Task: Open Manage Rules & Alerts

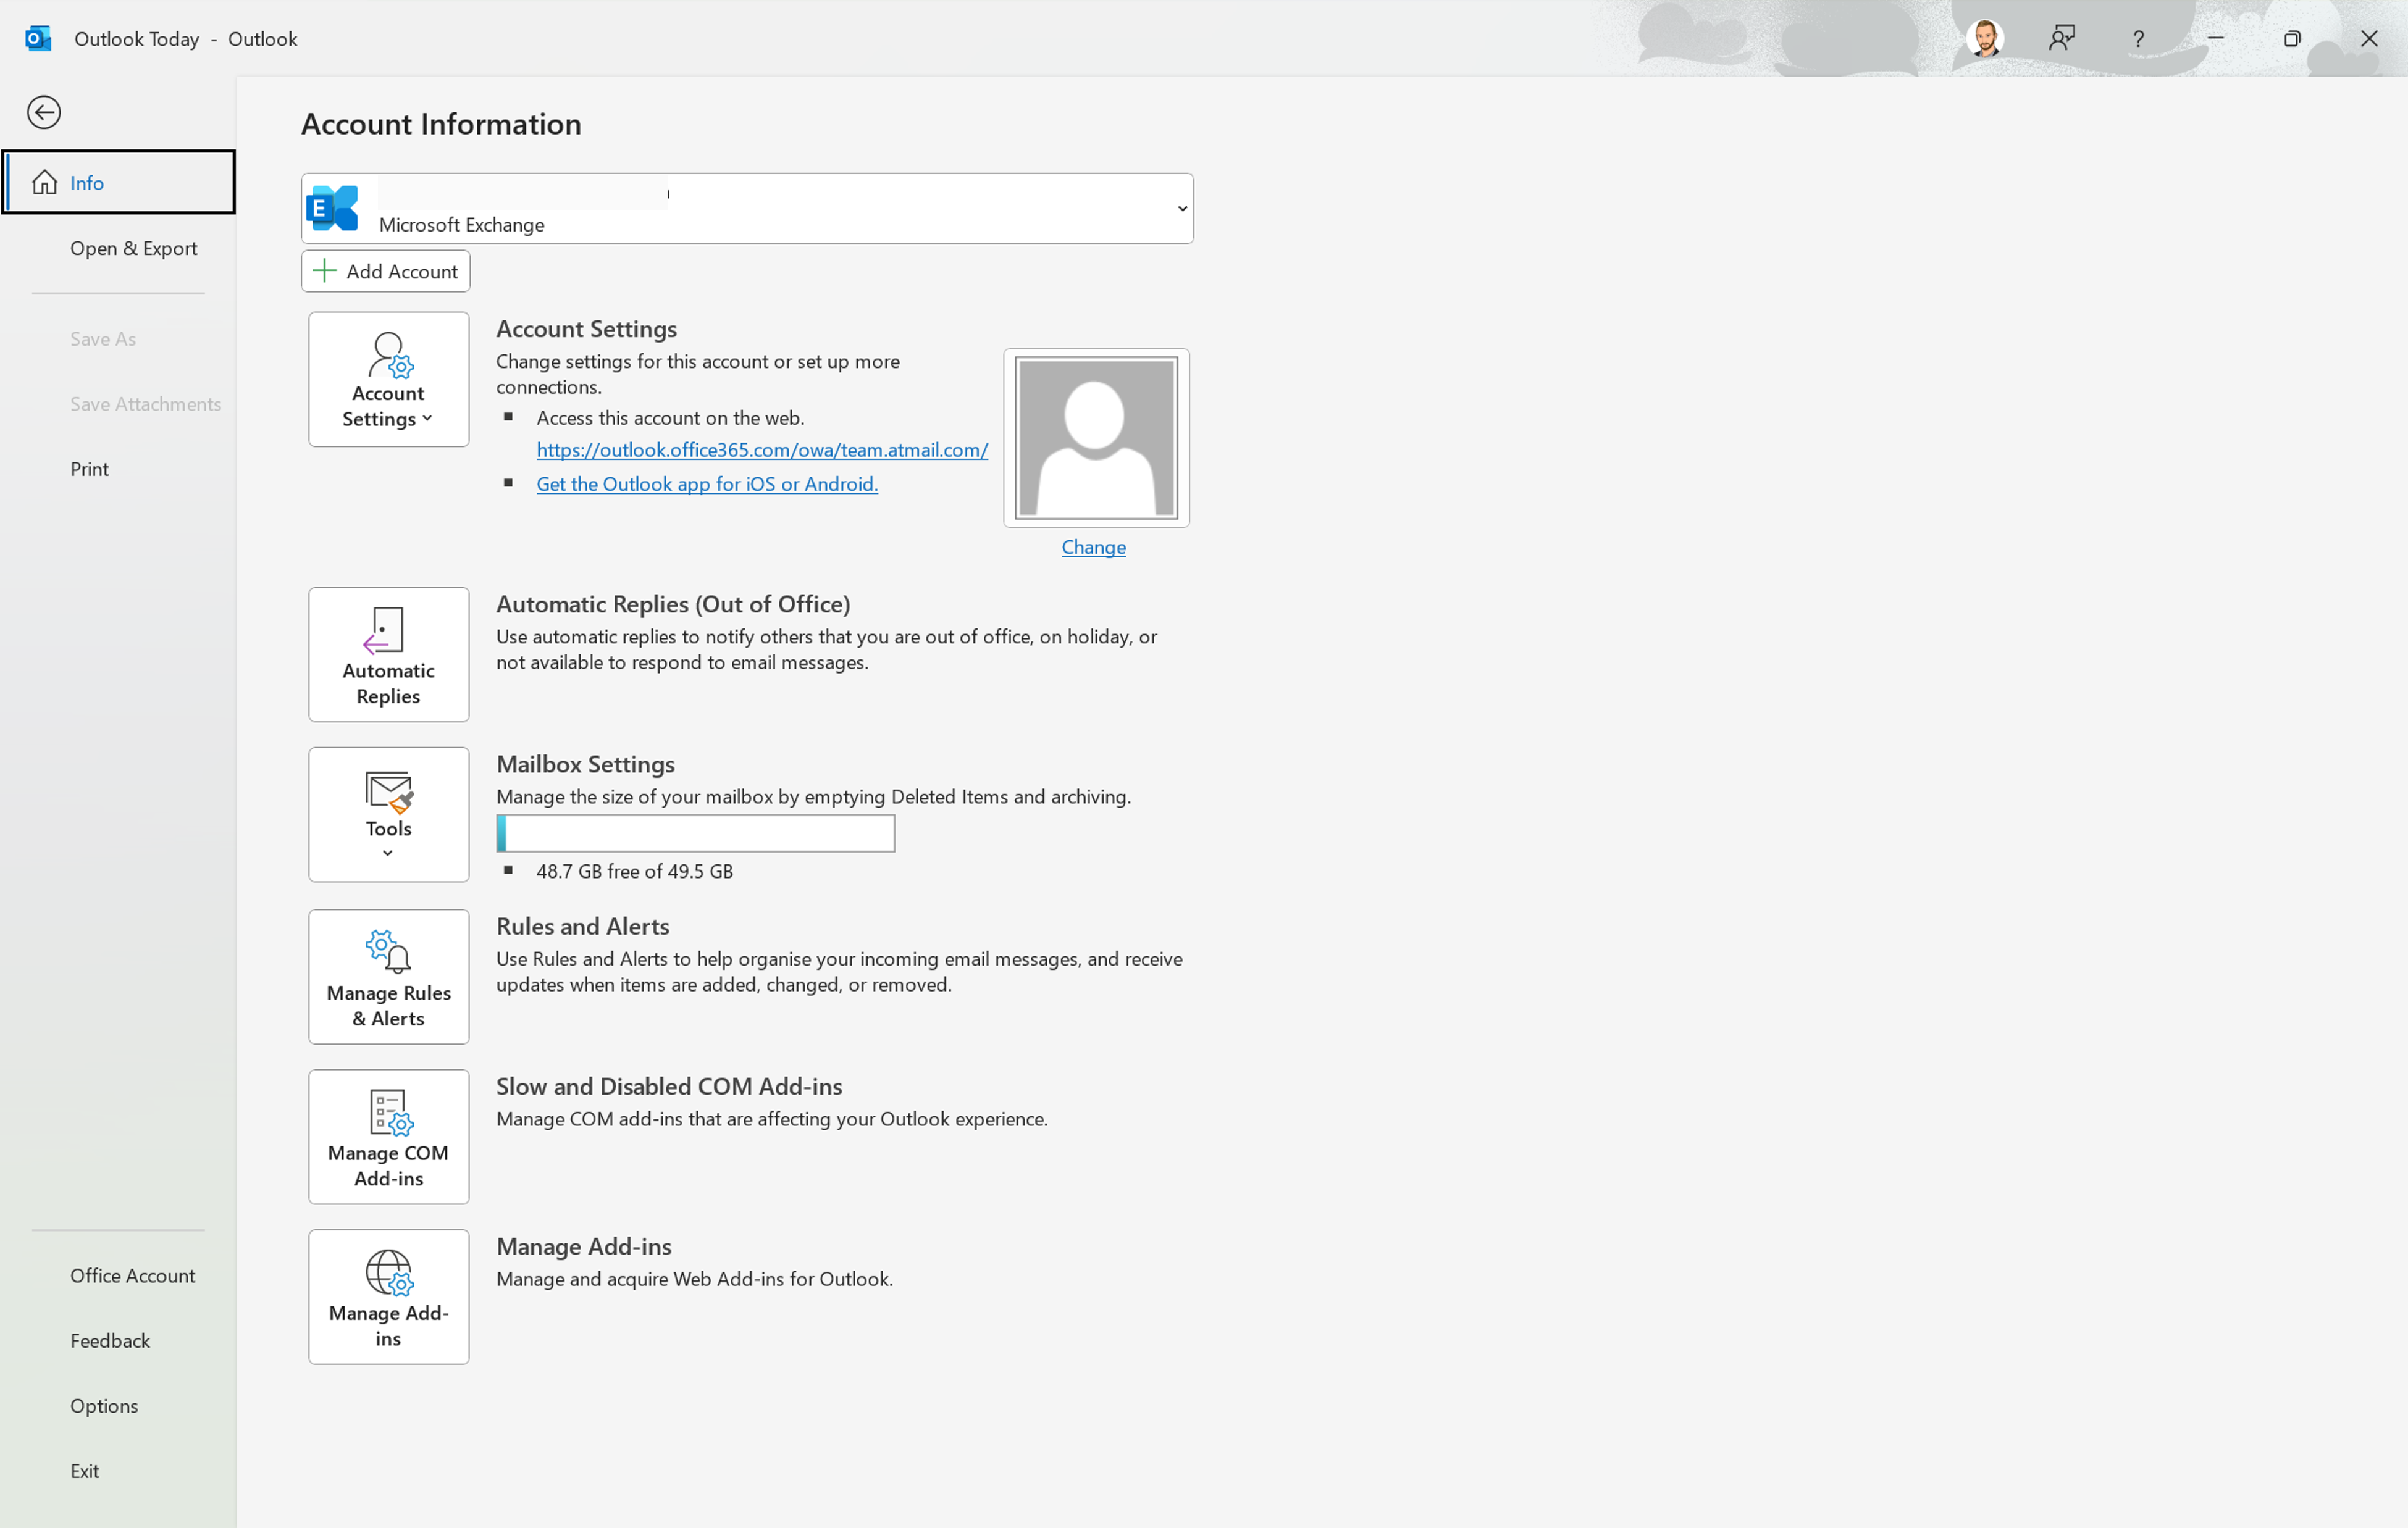Action: [388, 976]
